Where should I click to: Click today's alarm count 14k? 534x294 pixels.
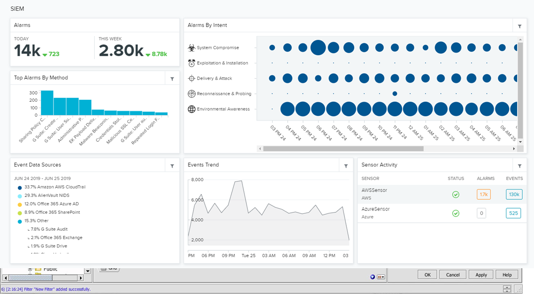click(27, 51)
